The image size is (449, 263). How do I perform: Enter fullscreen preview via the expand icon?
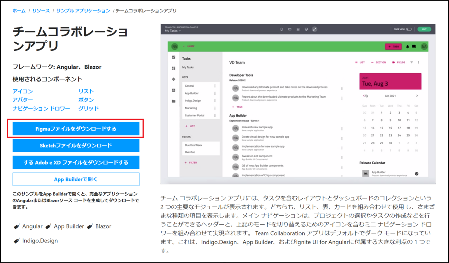(314, 28)
